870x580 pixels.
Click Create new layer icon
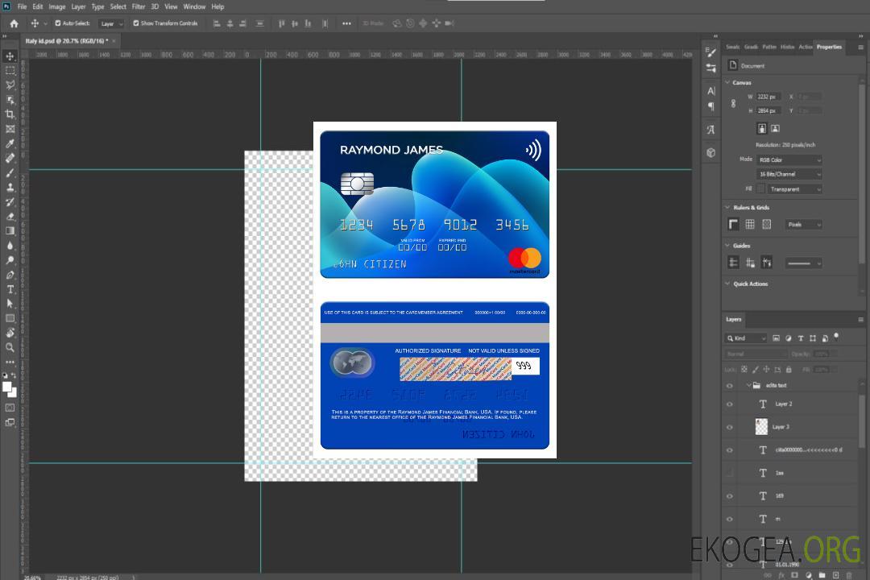[835, 575]
